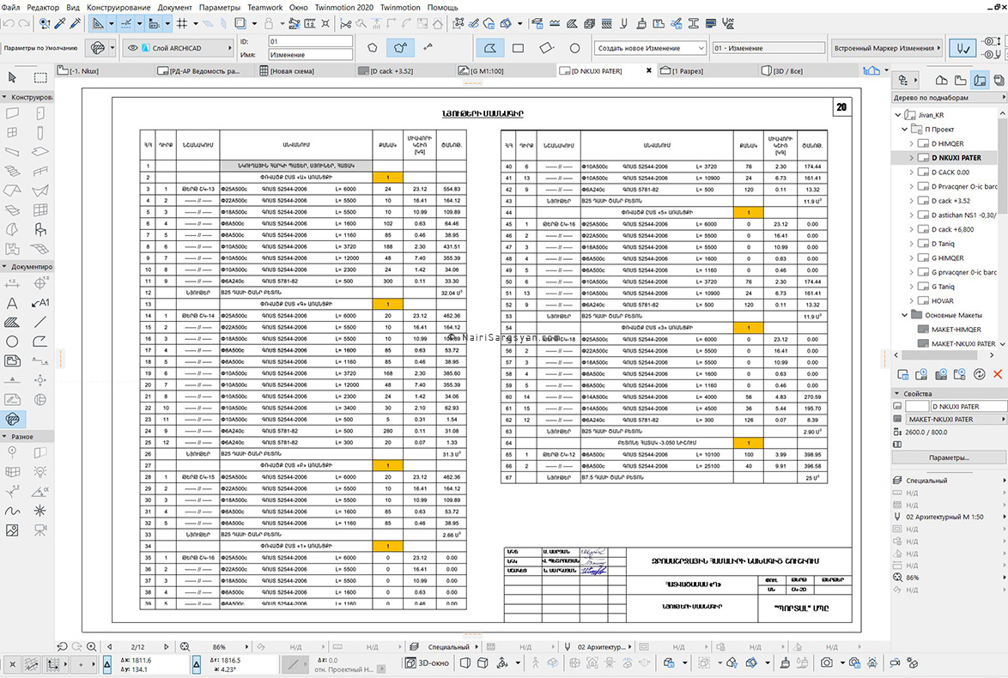Click the grid display icon
This screenshot has width=1008, height=678.
pos(183,24)
